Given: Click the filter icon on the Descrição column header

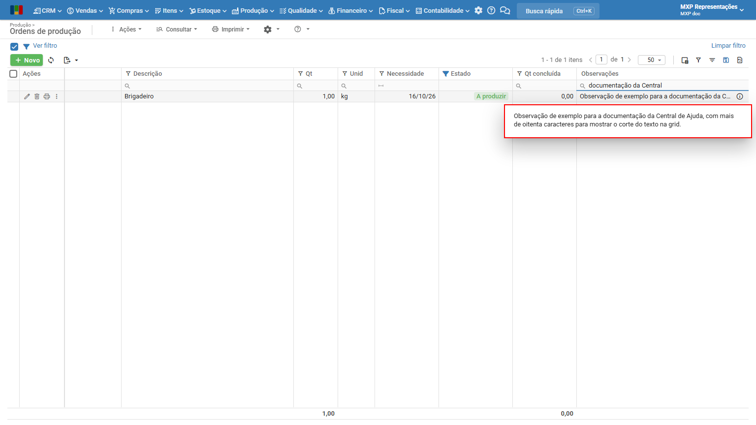Looking at the screenshot, I should 128,74.
